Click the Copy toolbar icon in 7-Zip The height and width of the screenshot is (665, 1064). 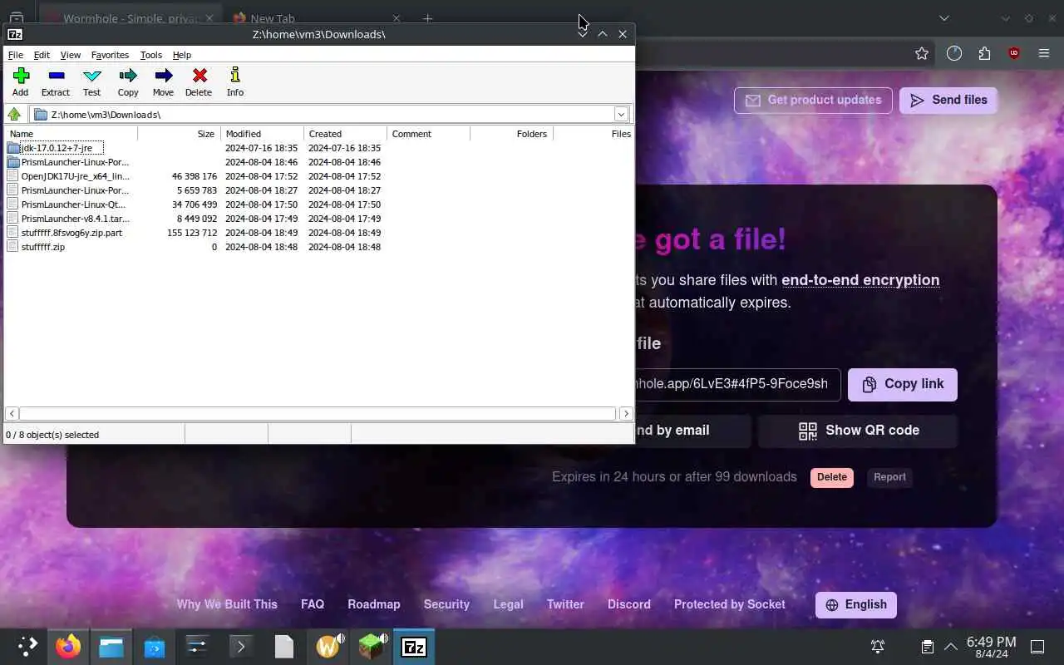tap(128, 81)
